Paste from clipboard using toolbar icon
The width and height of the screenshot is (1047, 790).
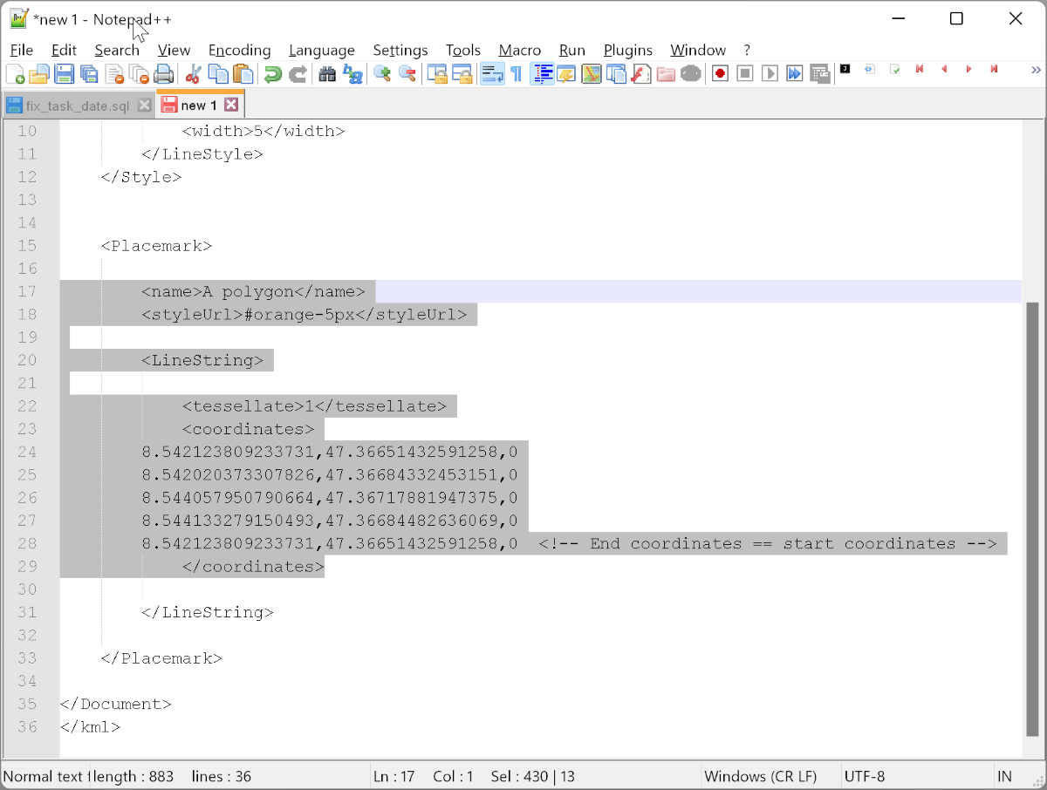pos(243,74)
